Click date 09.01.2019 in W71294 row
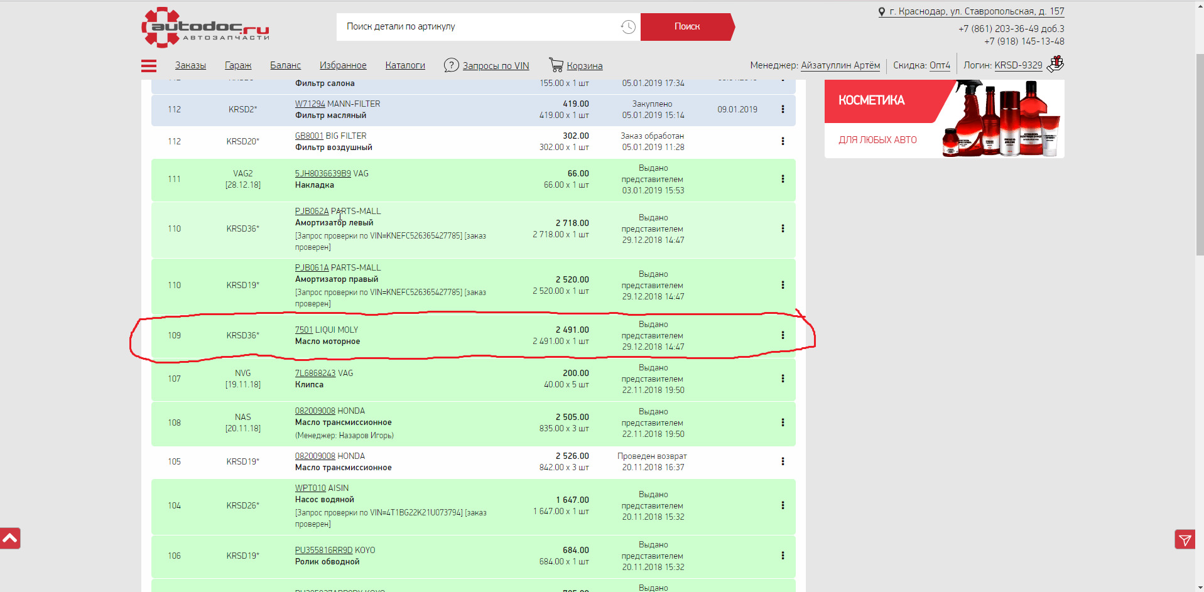This screenshot has height=592, width=1204. [x=737, y=109]
